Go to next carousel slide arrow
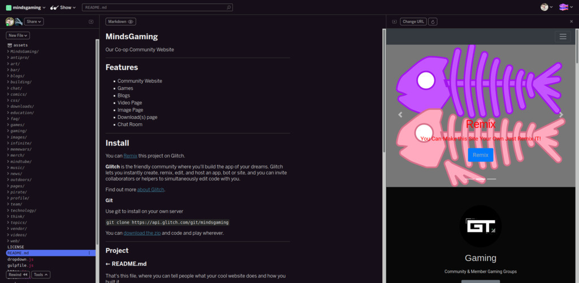 [561, 114]
